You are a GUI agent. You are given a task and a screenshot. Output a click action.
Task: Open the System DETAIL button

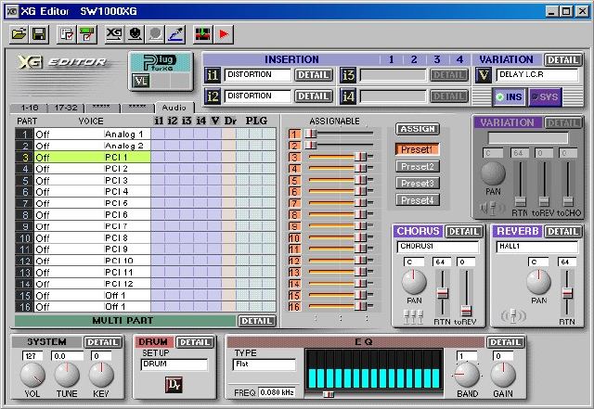coord(103,342)
